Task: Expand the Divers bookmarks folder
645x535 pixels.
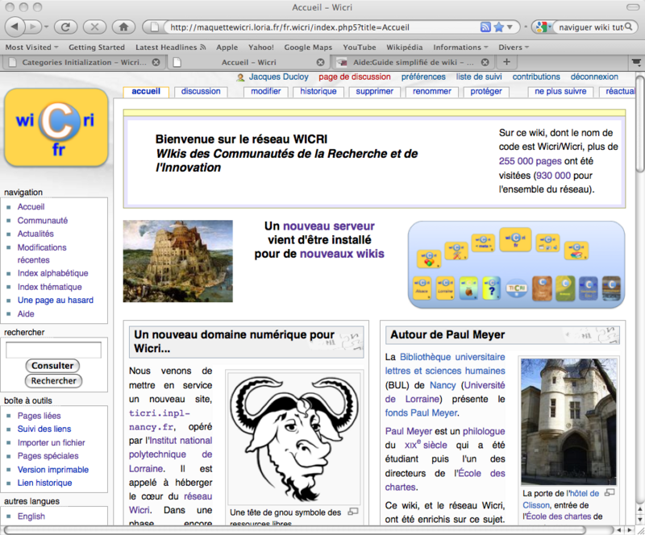Action: pyautogui.click(x=514, y=48)
